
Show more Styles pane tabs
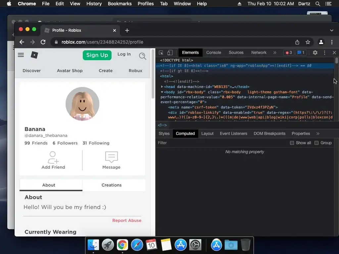[x=318, y=134]
